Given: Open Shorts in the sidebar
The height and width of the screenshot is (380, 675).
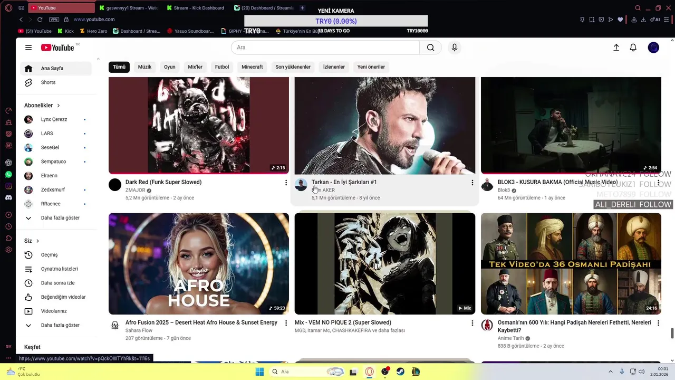Looking at the screenshot, I should (56, 83).
